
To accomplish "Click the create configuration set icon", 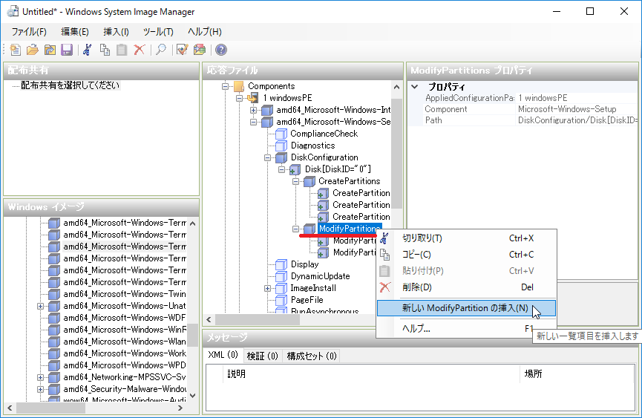I will pyautogui.click(x=199, y=50).
